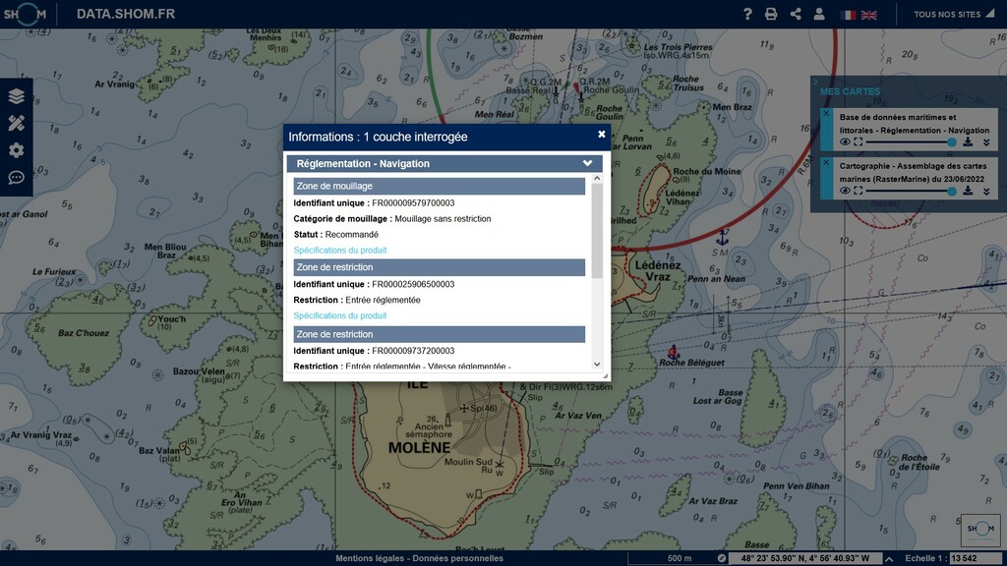The height and width of the screenshot is (566, 1007).
Task: Adjust opacity slider of Cartographie RasterMarine layer
Action: coord(911,191)
